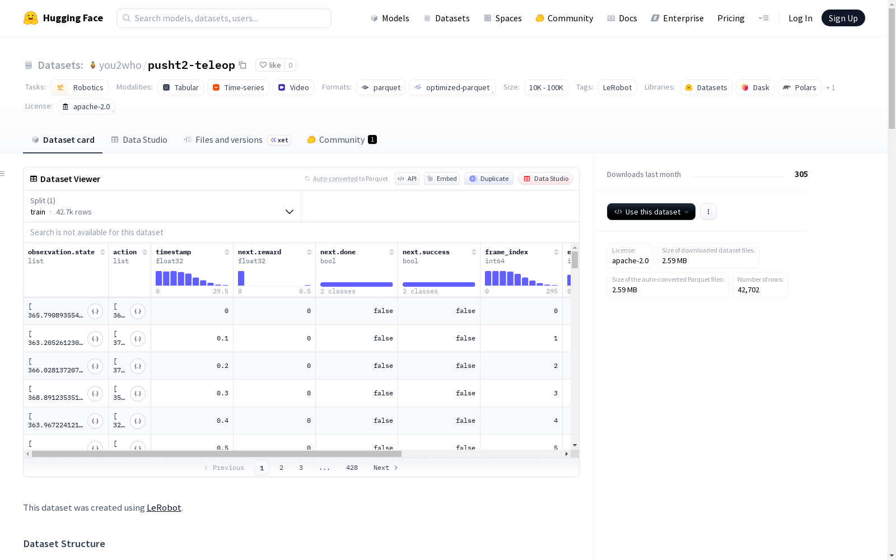The height and width of the screenshot is (560, 896).
Task: Switch to the Data Studio tab
Action: click(x=139, y=140)
